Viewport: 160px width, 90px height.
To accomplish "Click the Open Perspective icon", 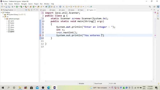I will coord(154,7).
